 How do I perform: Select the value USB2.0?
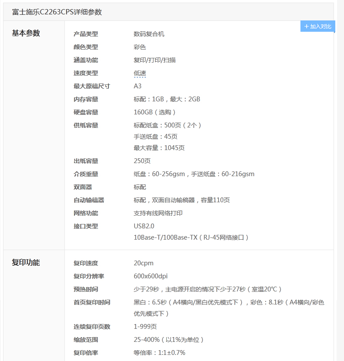pos(144,226)
